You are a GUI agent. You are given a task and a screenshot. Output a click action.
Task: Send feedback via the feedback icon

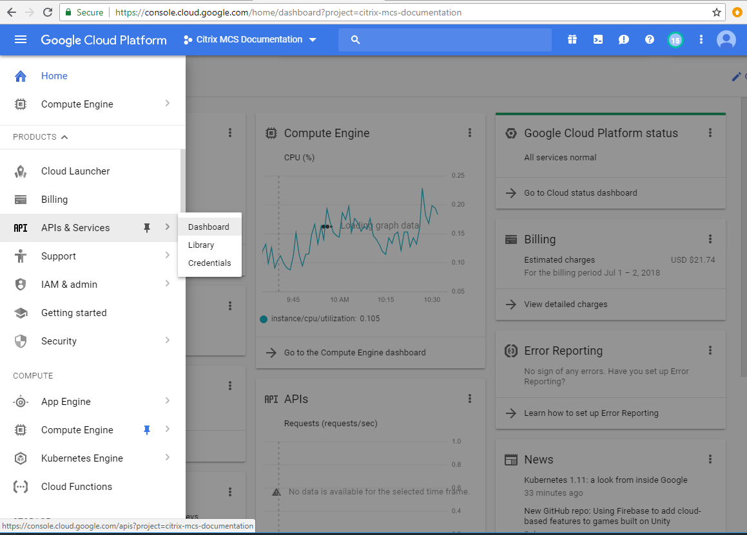coord(623,39)
